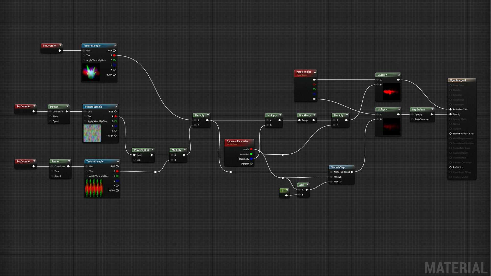Click the A input pin on Add node

(299, 190)
